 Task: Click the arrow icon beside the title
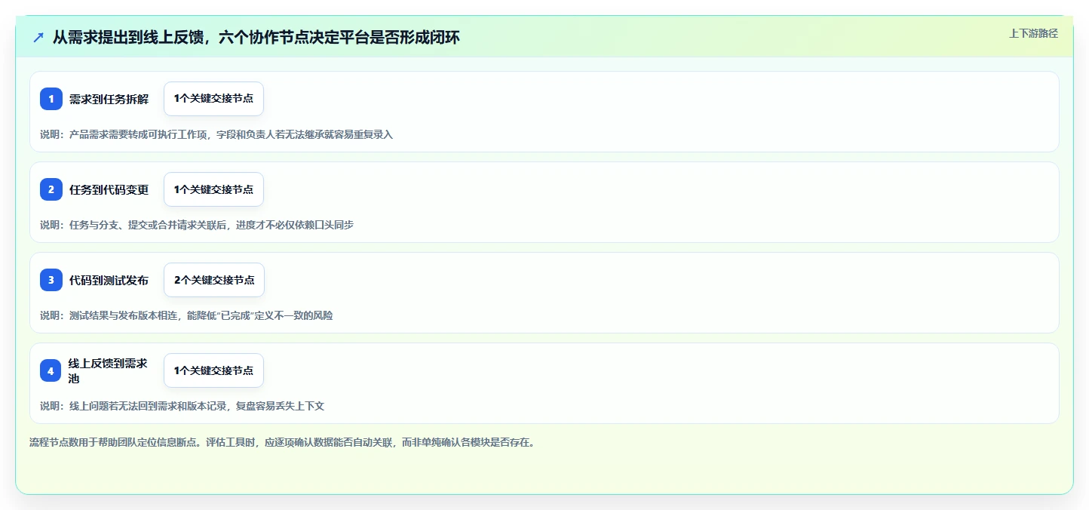coord(38,38)
